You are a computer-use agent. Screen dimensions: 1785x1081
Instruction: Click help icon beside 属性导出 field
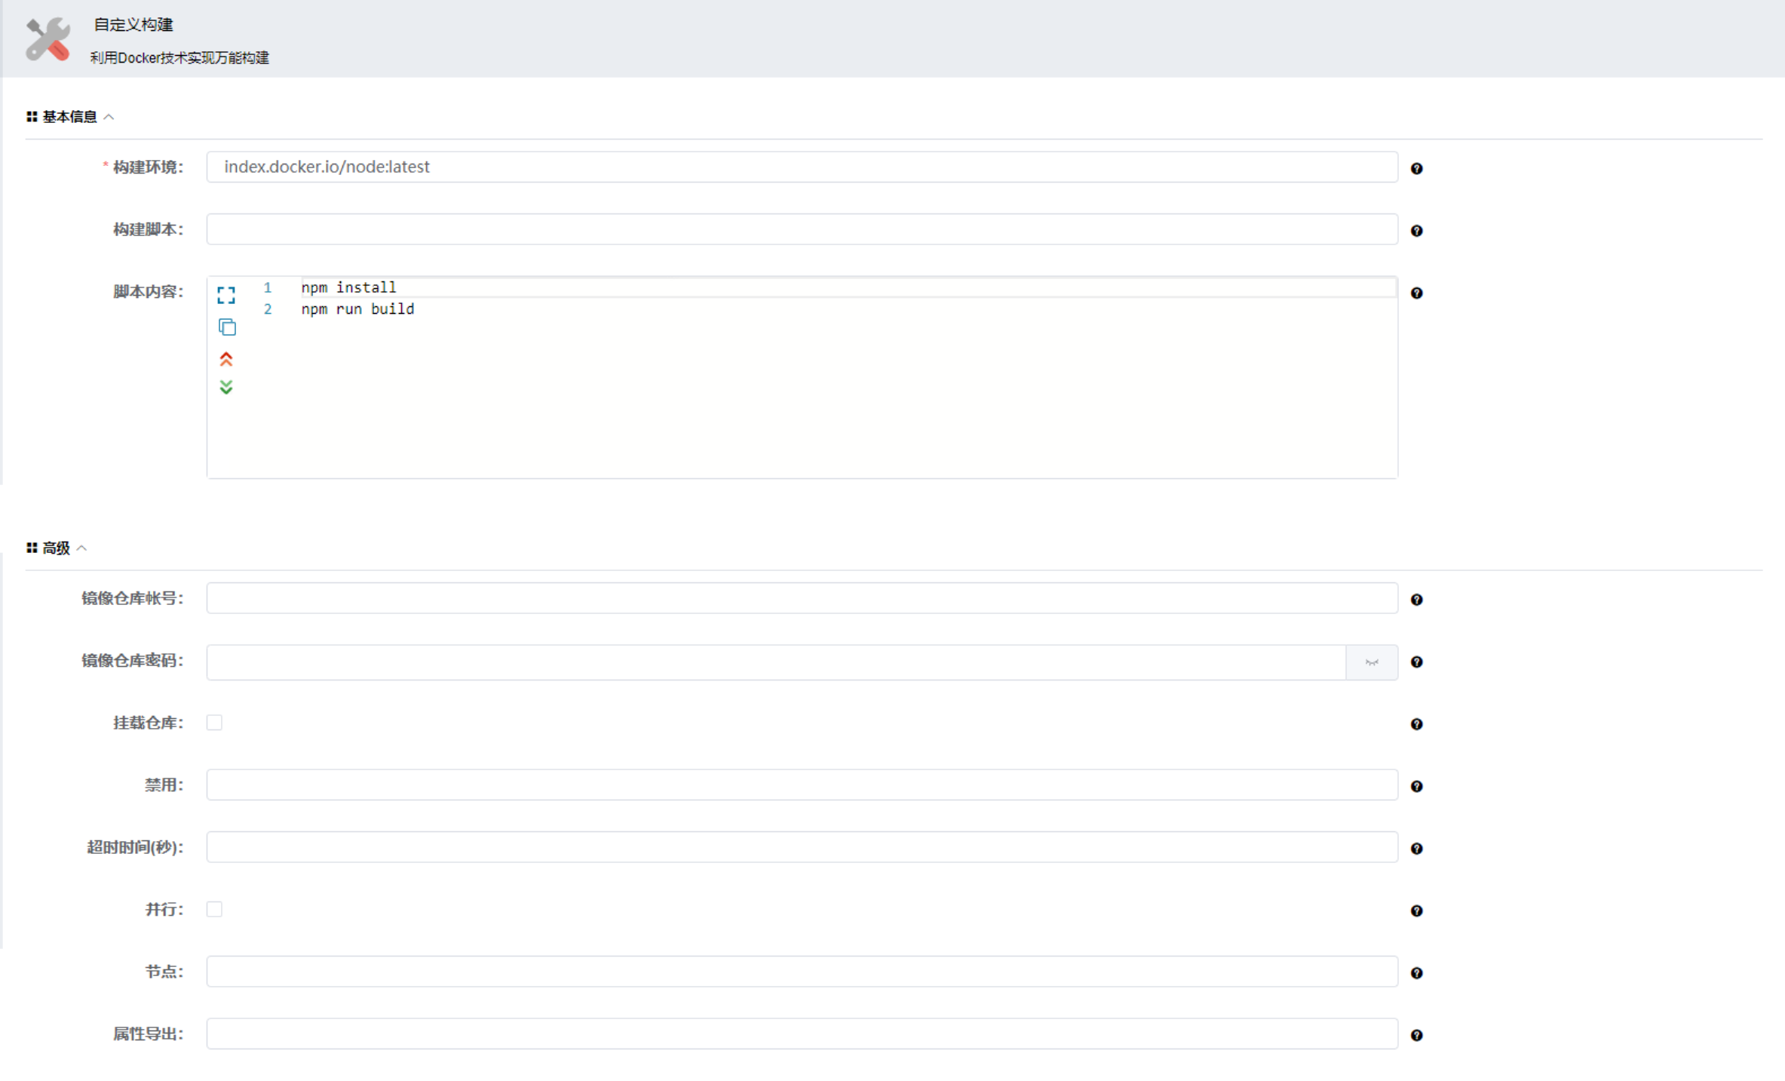point(1416,1036)
